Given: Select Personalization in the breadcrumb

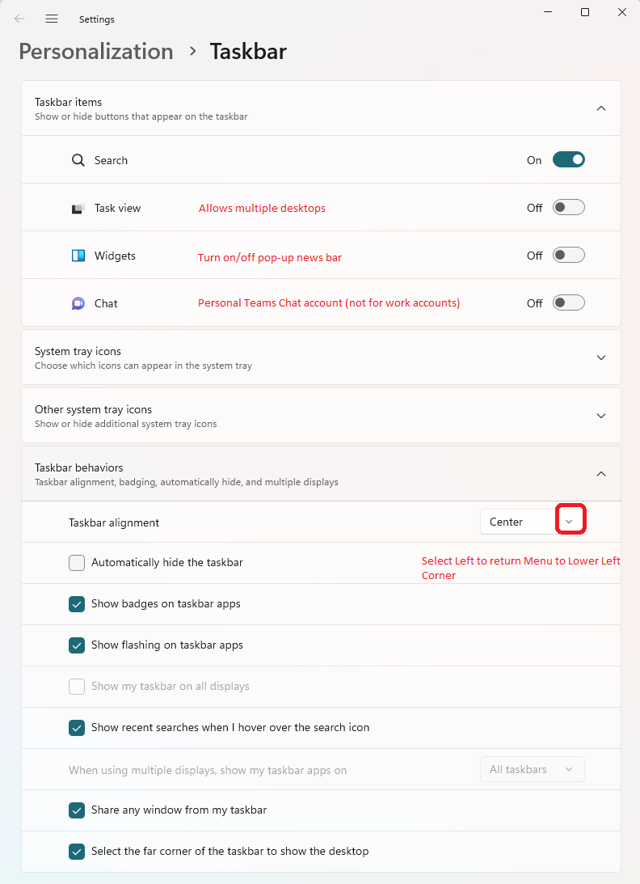Looking at the screenshot, I should (95, 51).
